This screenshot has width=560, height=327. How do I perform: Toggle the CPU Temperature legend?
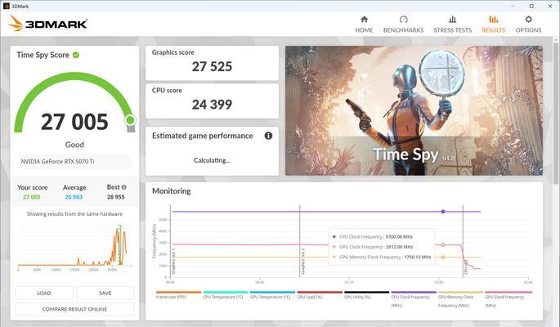coord(226,296)
